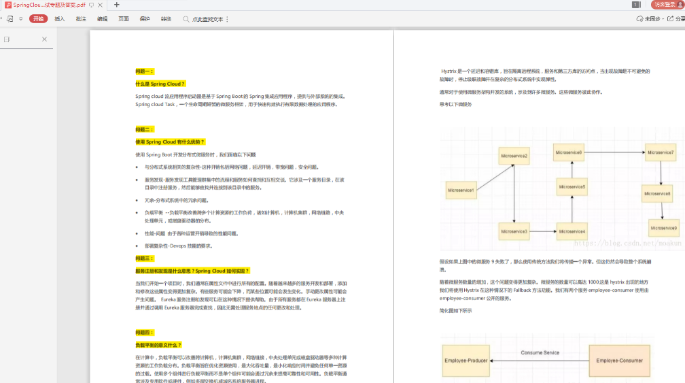Click the Microservice4 box in the diagram
This screenshot has height=383, width=685.
point(572,231)
